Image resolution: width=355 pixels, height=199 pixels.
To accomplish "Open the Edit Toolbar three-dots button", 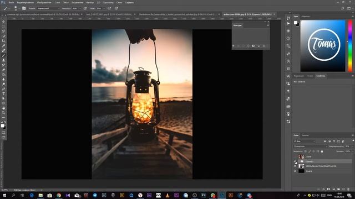I will (3, 118).
